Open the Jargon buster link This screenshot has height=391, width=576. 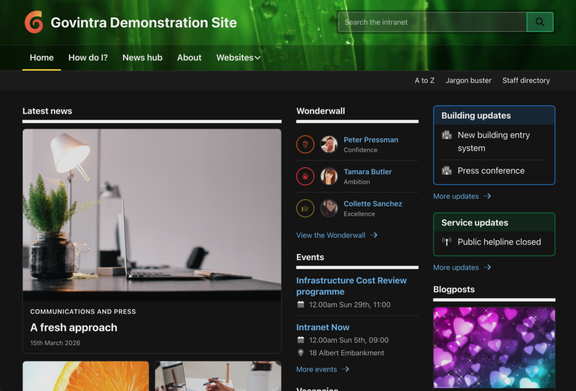pyautogui.click(x=468, y=80)
